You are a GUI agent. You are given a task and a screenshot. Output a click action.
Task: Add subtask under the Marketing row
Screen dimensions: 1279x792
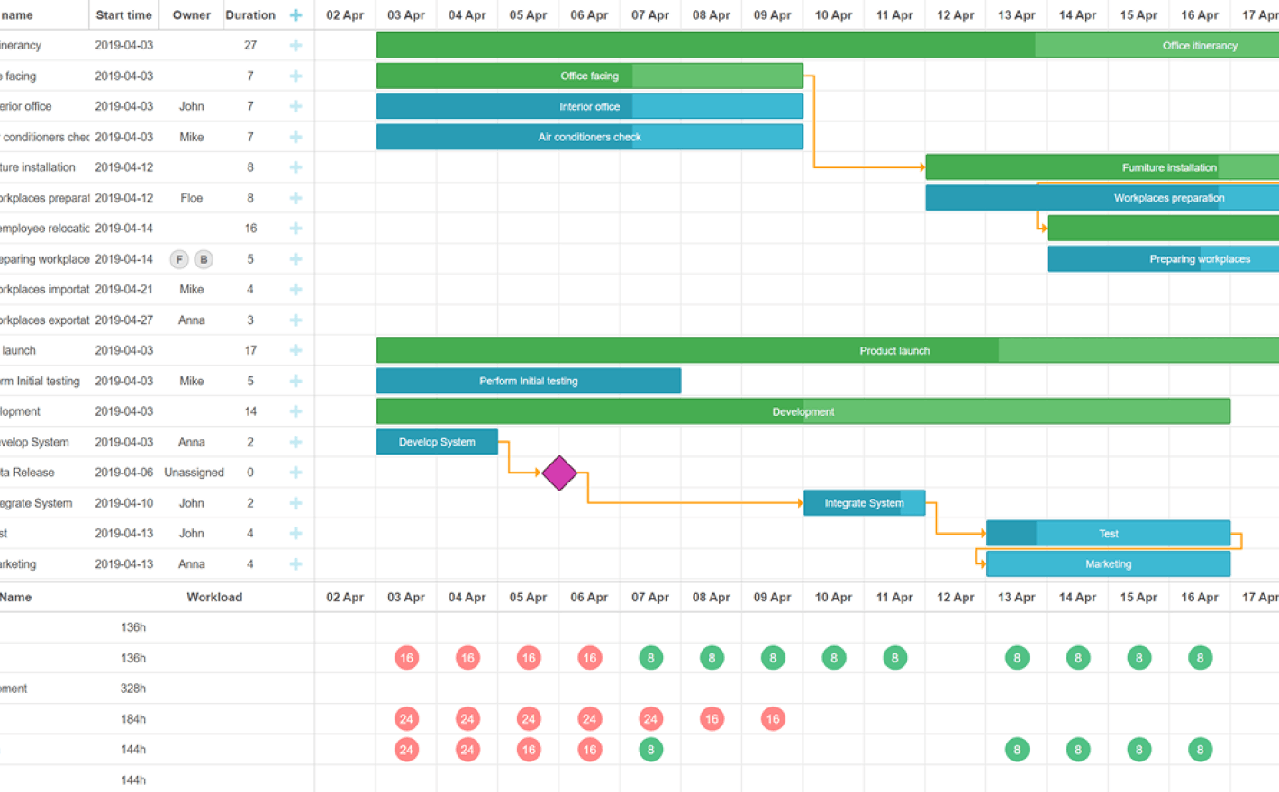click(x=295, y=564)
